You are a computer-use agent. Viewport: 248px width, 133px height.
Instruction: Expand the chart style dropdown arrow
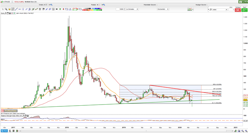(193, 9)
